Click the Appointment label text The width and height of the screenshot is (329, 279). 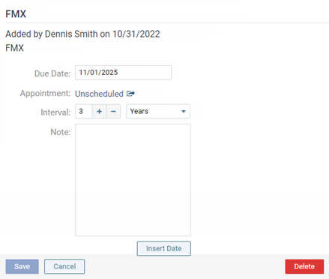[45, 93]
